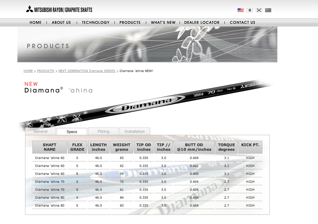Screen dimensions: 318x224
Task: Click Diamana 'ahina 70 in the 72-gram row
Action: 50,182
